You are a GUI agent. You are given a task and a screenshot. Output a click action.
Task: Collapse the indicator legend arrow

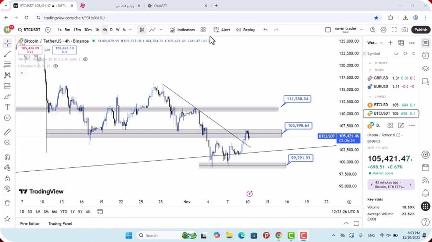pos(22,73)
